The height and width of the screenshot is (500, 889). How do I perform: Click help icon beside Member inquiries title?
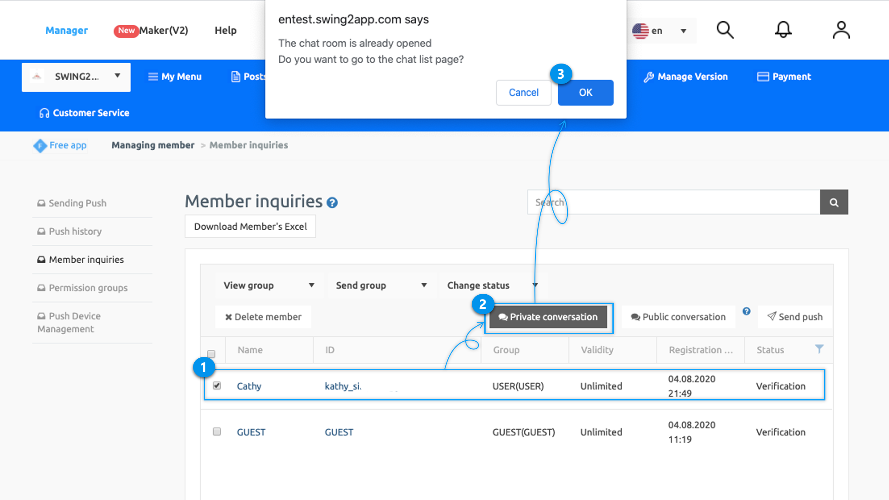click(x=332, y=203)
